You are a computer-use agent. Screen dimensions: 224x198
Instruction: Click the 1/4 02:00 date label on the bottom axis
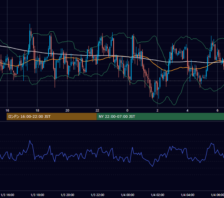[x=157, y=195]
